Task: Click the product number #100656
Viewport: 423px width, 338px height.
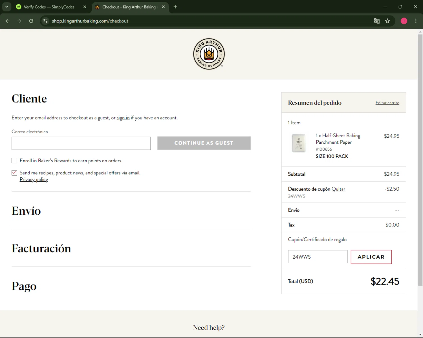Action: (x=324, y=149)
